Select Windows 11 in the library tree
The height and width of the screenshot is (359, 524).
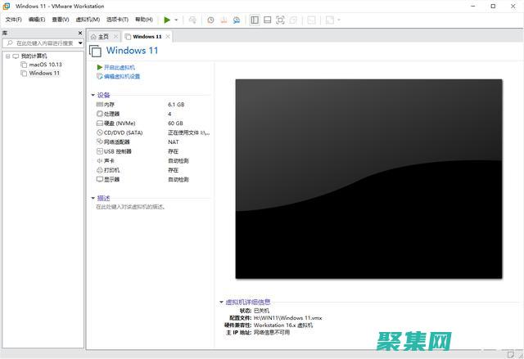44,73
